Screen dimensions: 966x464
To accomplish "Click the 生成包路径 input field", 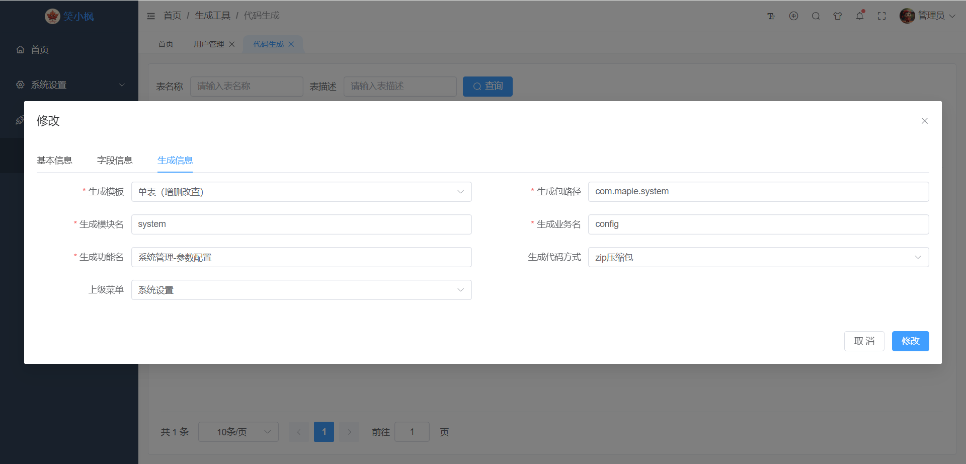I will point(758,192).
